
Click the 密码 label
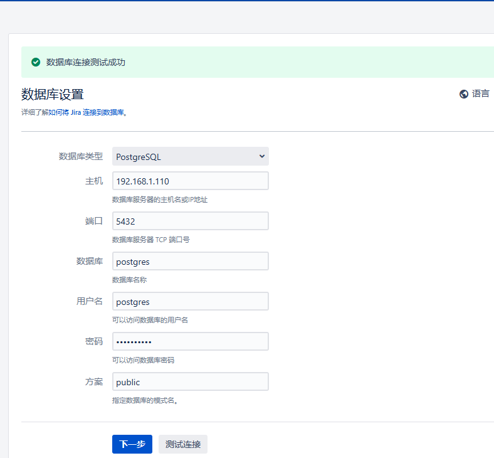pos(94,341)
